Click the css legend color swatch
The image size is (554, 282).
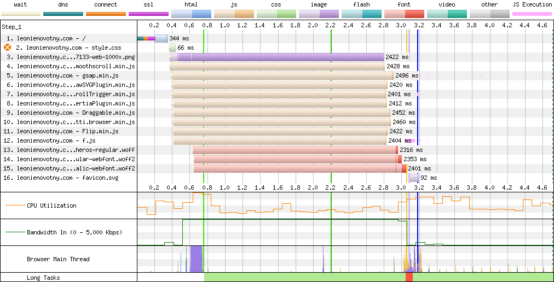[x=276, y=14]
